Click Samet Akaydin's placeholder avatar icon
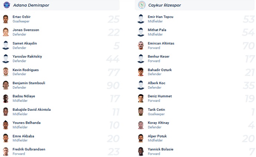Screen dimensions: 256x157 6,46
